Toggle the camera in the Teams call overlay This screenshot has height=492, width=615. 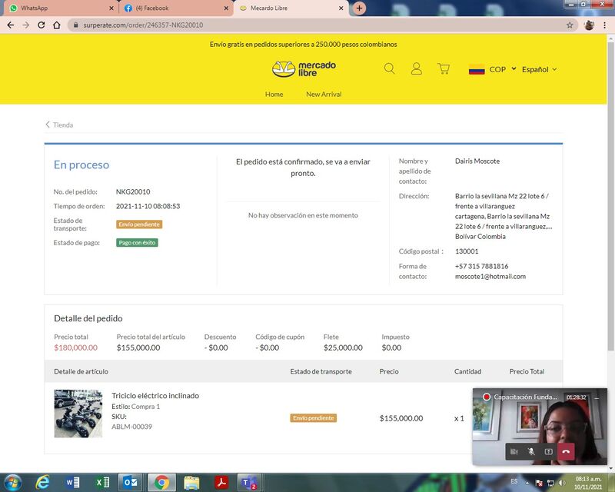pos(514,451)
